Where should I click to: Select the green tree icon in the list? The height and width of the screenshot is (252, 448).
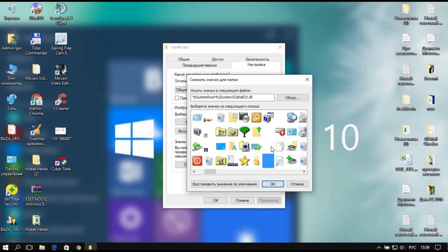pyautogui.click(x=244, y=132)
